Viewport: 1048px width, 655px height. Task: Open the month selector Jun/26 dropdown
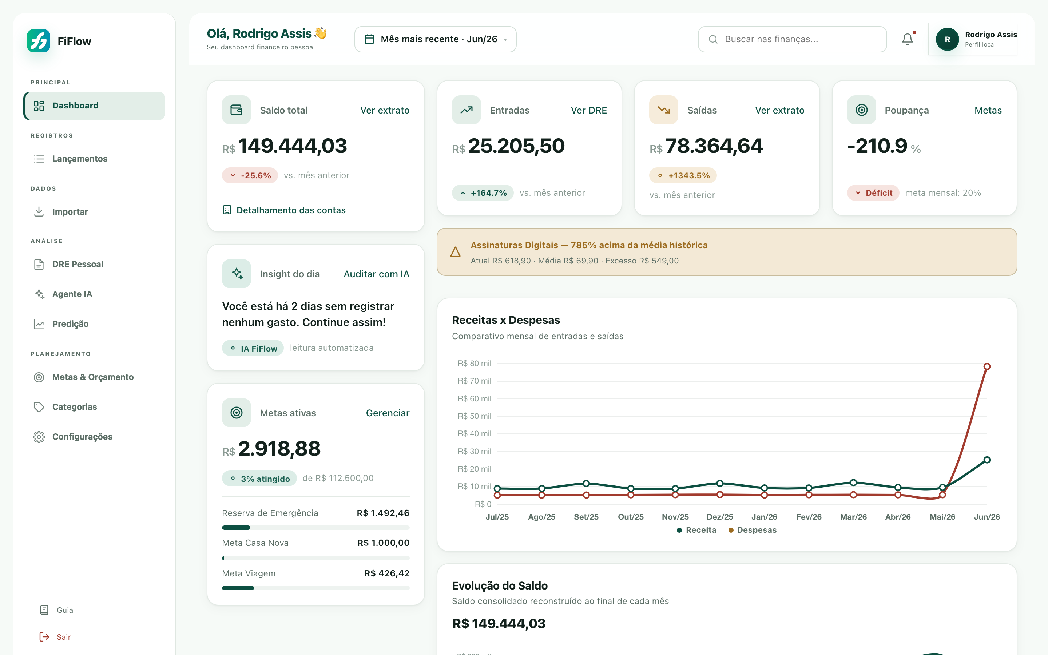pos(435,39)
